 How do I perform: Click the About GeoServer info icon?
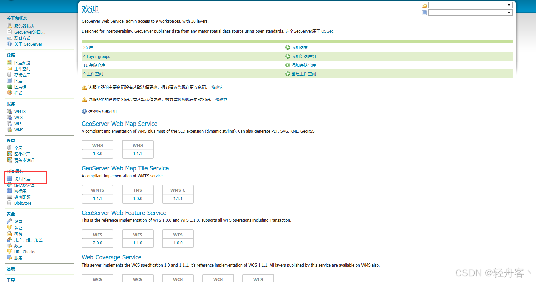[x=9, y=44]
